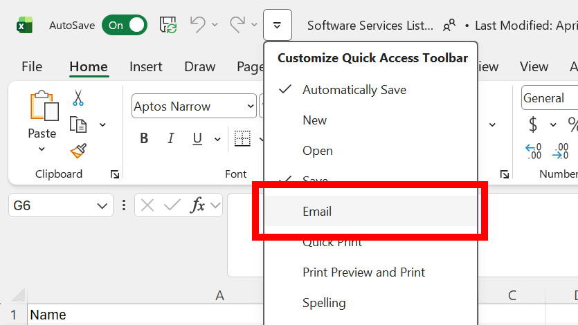Expand the Underline style dropdown

(x=217, y=139)
